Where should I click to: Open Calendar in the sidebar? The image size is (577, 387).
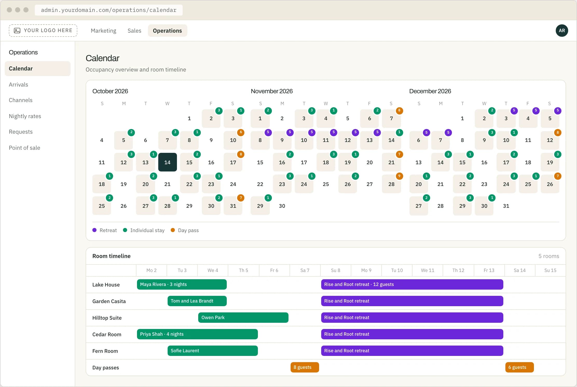(x=38, y=69)
